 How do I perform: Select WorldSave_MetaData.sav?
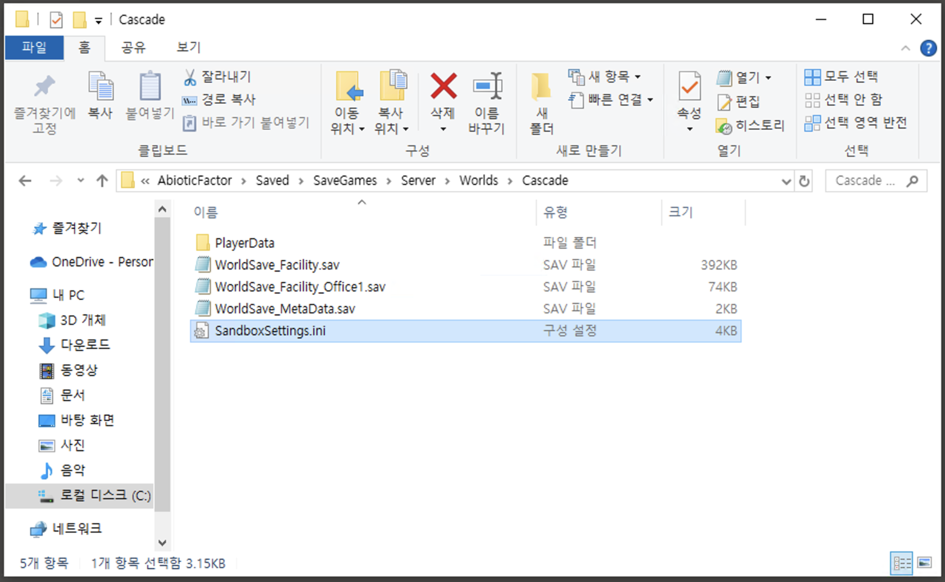(465, 309)
